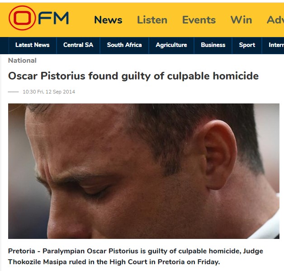Switch to the Latest News tab

[33, 45]
